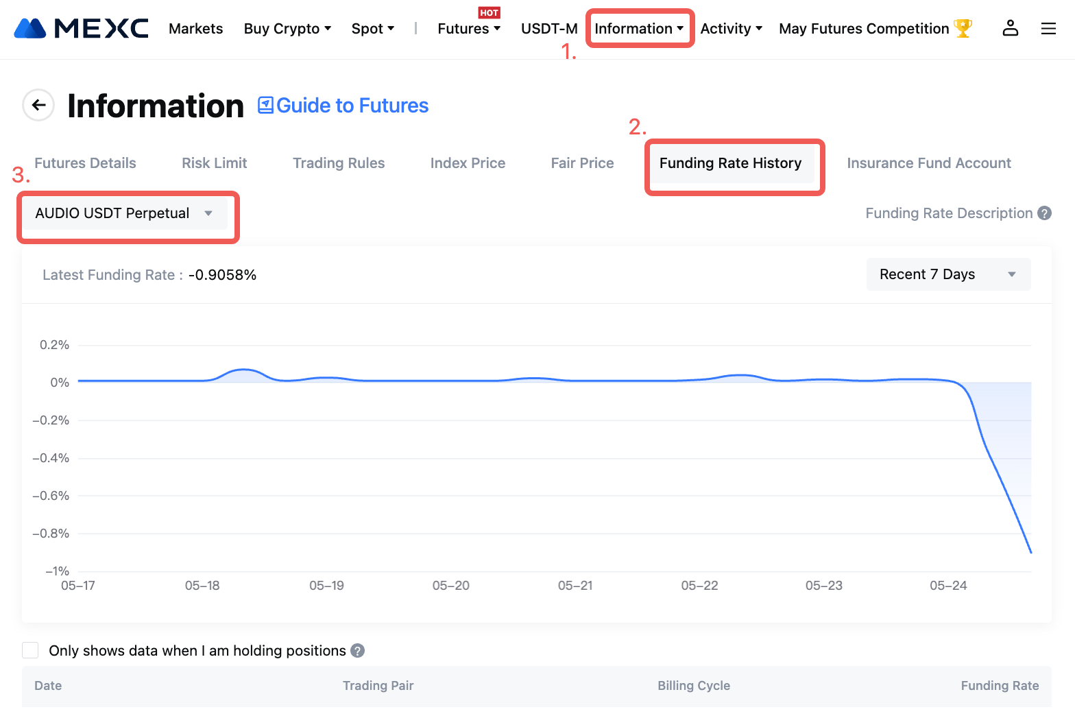Switch to the Risk Limit tab
The height and width of the screenshot is (716, 1075).
214,163
